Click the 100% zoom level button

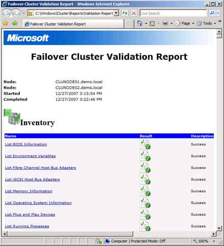201,241
